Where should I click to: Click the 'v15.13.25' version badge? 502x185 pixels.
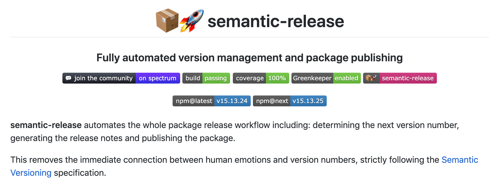tap(308, 101)
